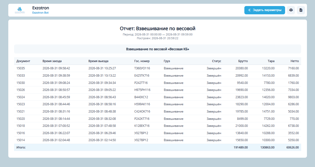
Task: Click the section header 'Весовая КБ'
Action: 158,49
